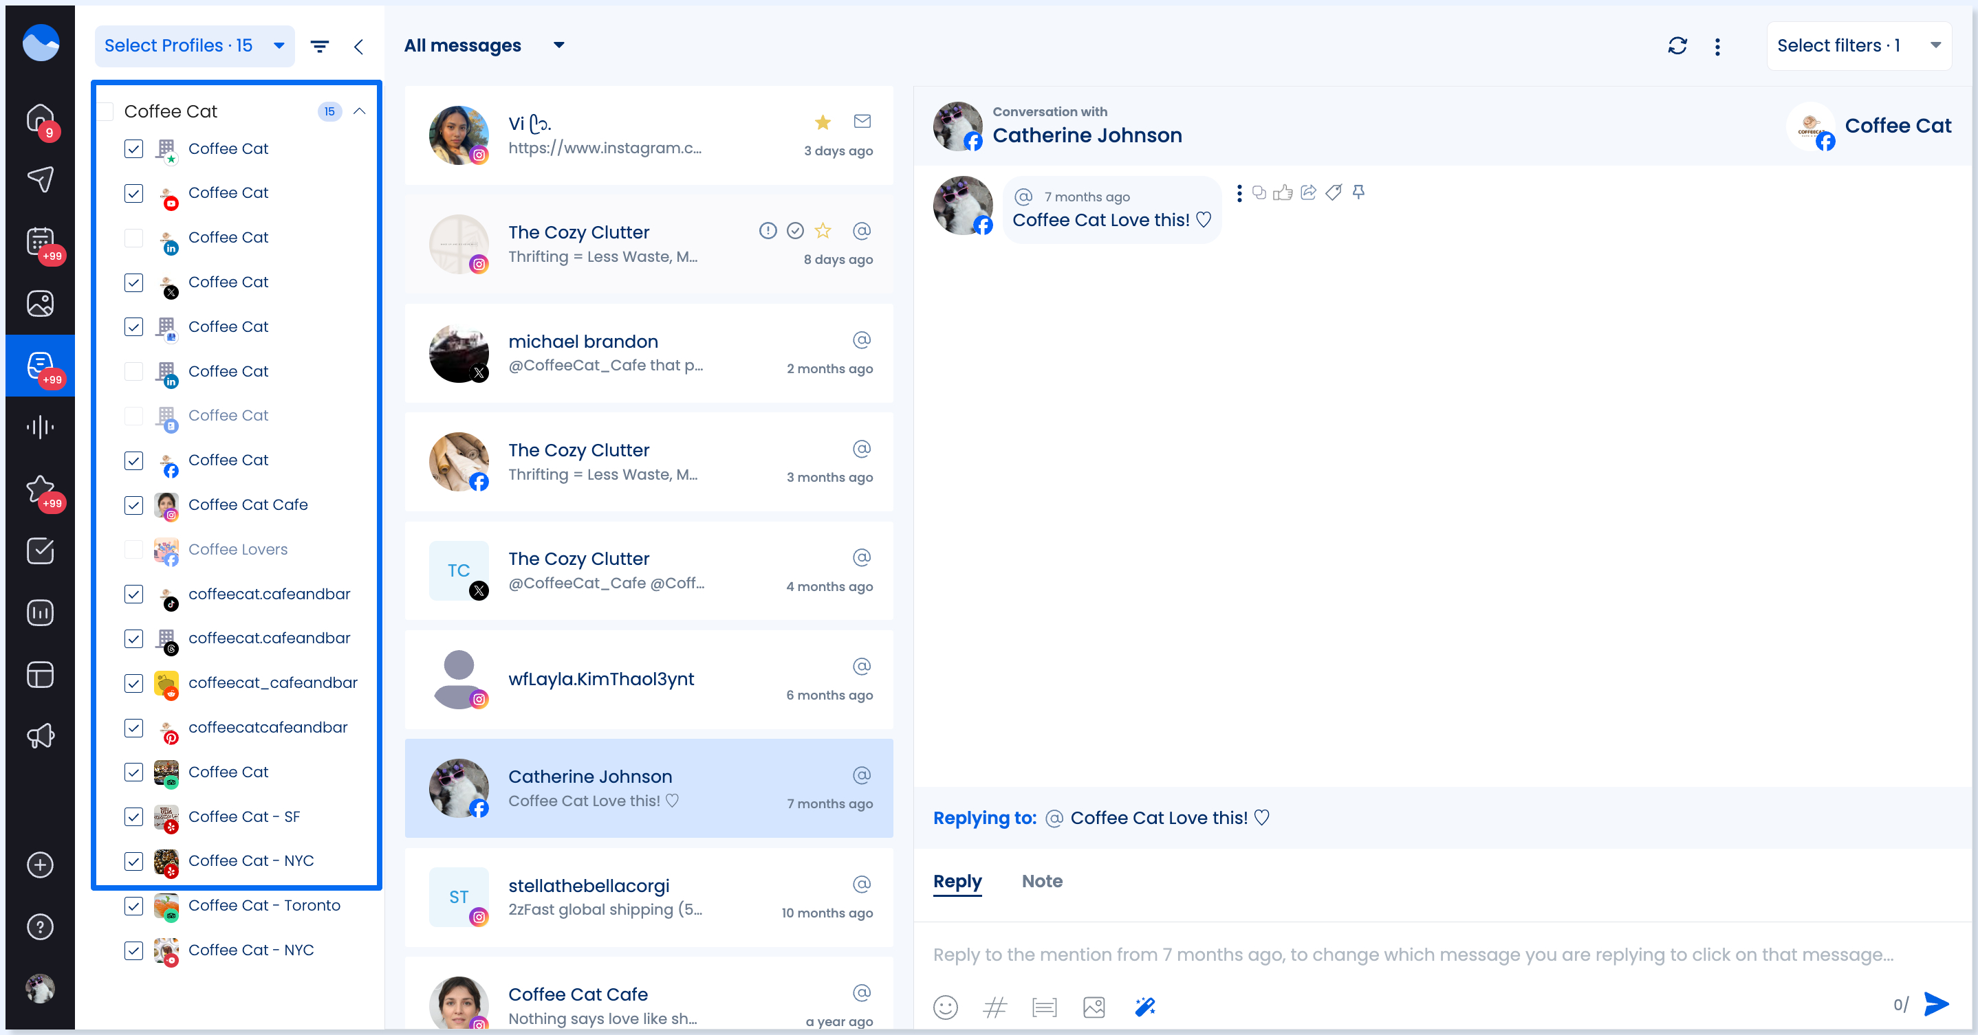Open the calendar planner sidebar icon
This screenshot has height=1035, width=1978.
click(x=40, y=242)
